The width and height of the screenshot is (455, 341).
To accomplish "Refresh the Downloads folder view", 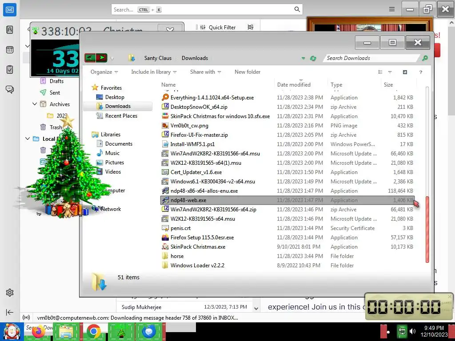I will [x=313, y=58].
